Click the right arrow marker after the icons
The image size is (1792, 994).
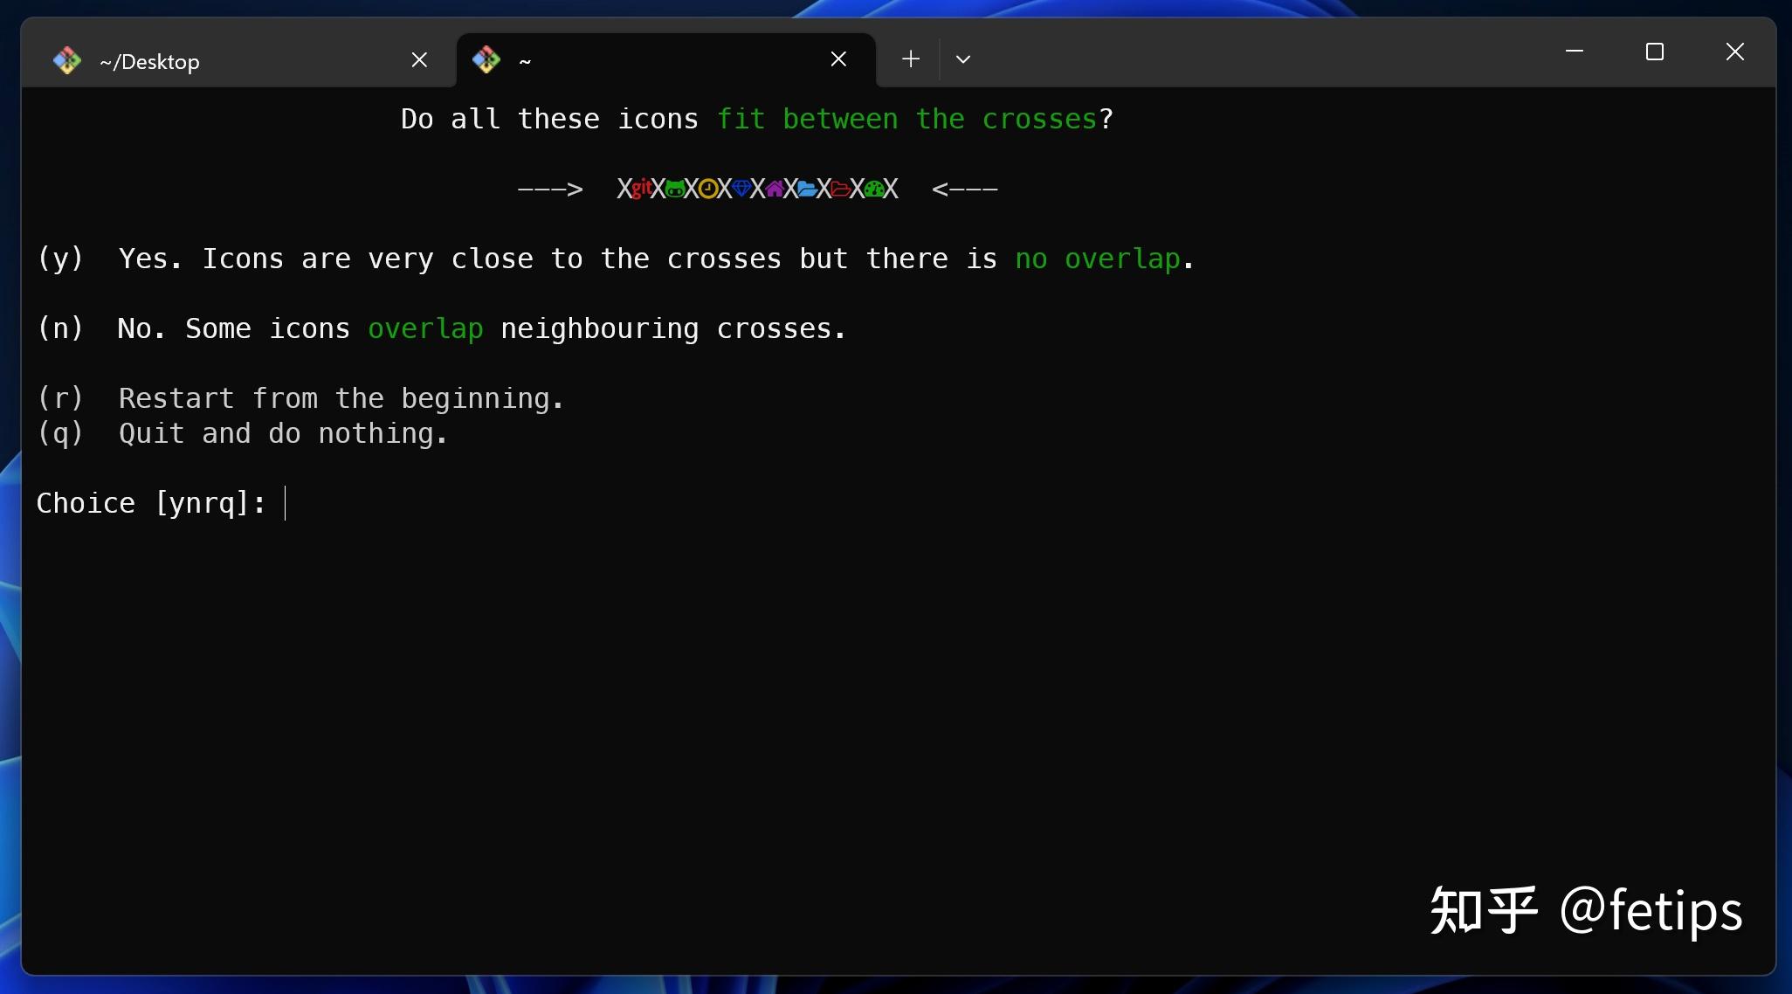965,189
